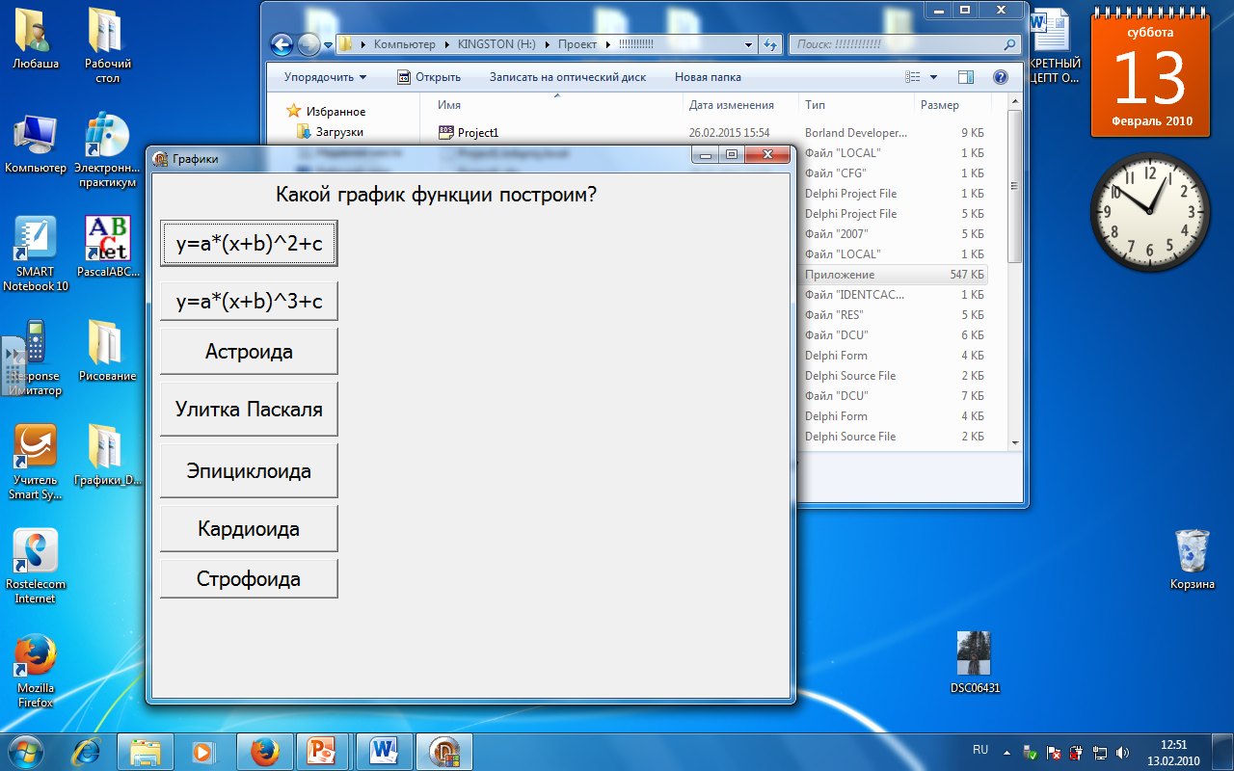The height and width of the screenshot is (771, 1234).
Task: Open Response Имитатор desktop icon
Action: pyautogui.click(x=36, y=359)
